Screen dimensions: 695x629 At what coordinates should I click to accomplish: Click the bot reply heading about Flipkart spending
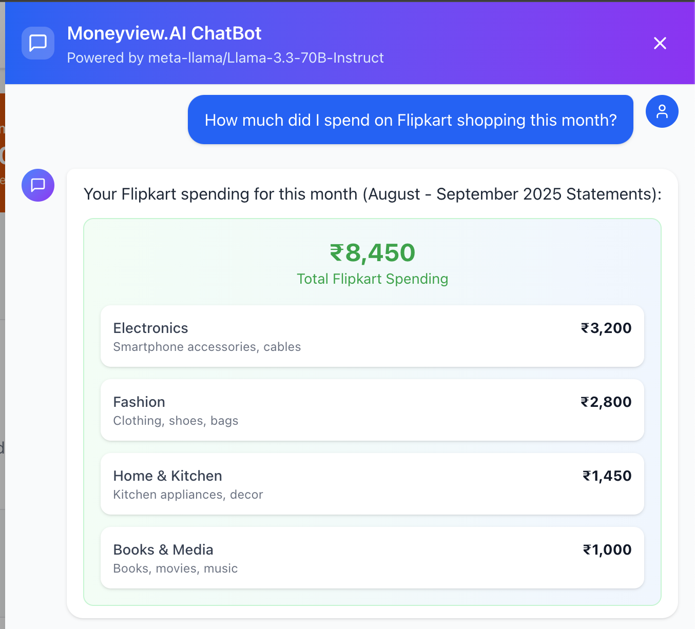(373, 194)
